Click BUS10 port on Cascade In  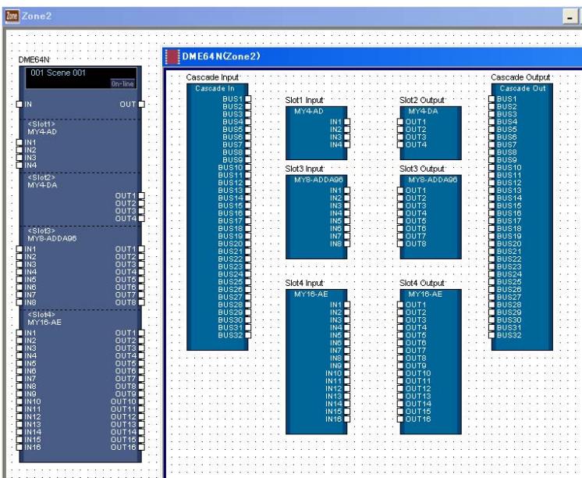pyautogui.click(x=248, y=168)
